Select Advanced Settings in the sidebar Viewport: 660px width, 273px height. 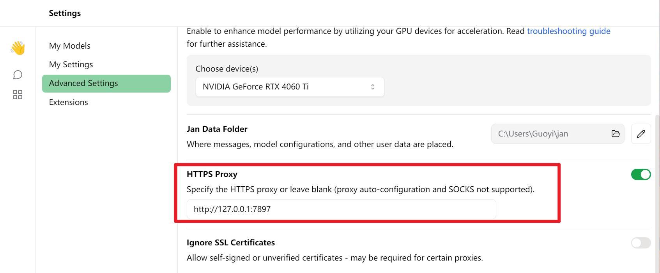pos(106,84)
